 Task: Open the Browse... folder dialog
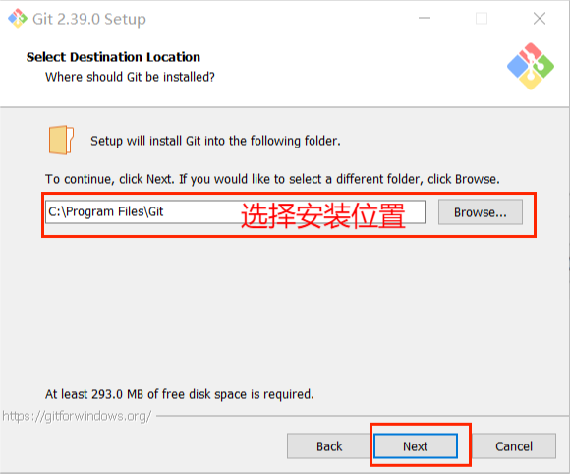coord(481,212)
